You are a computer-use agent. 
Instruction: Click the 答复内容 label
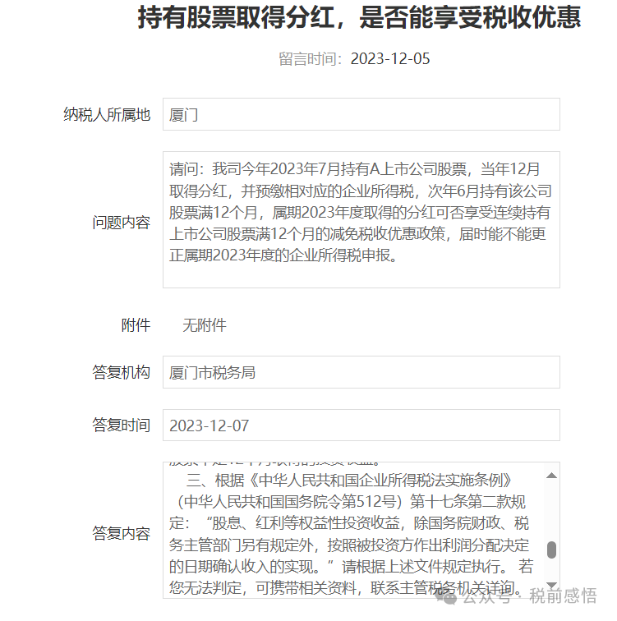point(122,533)
